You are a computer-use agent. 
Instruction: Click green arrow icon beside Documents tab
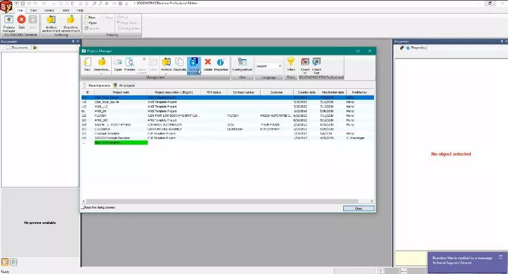pos(34,48)
